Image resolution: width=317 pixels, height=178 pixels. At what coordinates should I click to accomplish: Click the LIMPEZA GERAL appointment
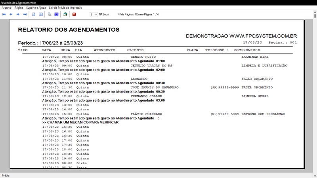click(255, 96)
